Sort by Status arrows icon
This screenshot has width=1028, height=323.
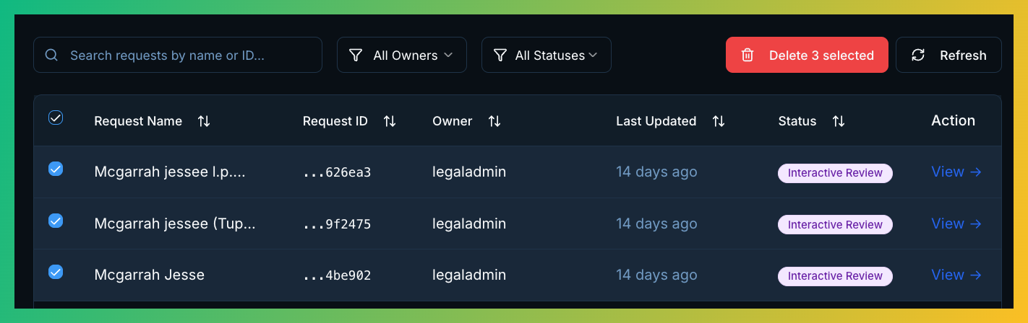[x=839, y=121]
